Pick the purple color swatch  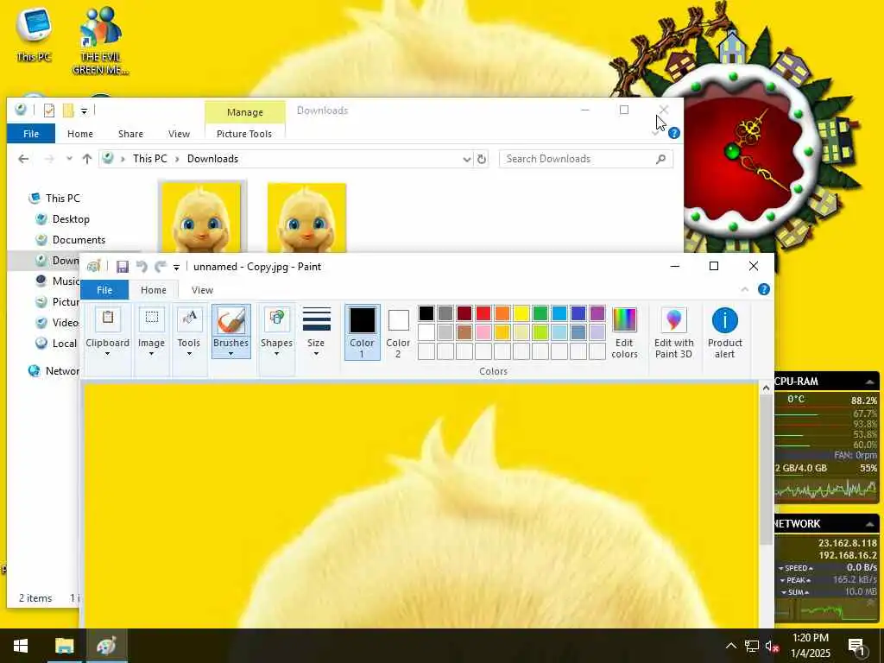[597, 313]
